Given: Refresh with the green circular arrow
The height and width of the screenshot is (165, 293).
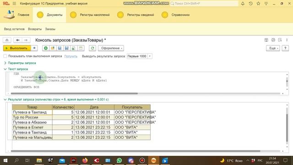Looking at the screenshot, I should click(92, 48).
